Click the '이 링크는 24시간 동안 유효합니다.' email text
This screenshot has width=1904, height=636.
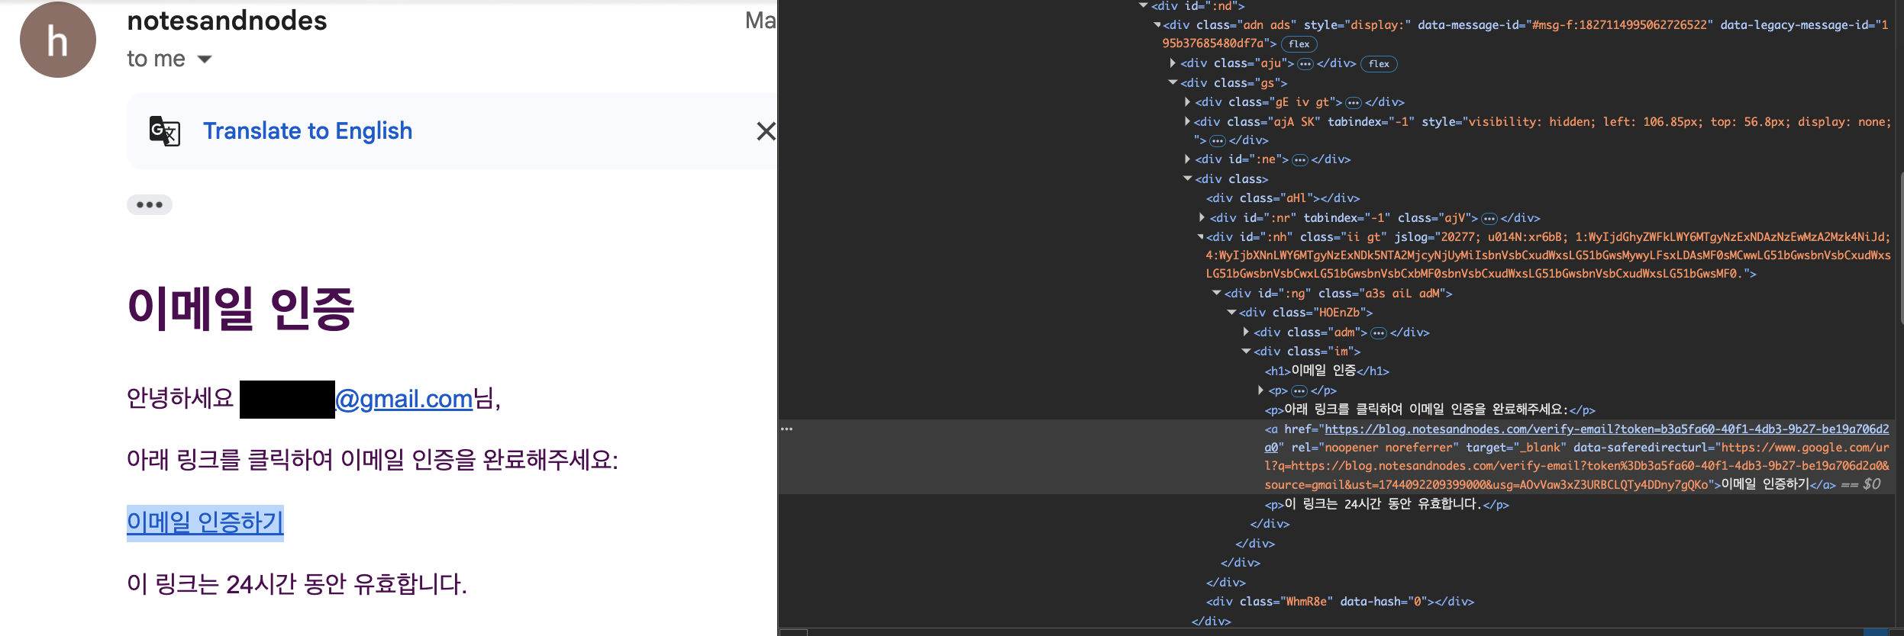297,584
